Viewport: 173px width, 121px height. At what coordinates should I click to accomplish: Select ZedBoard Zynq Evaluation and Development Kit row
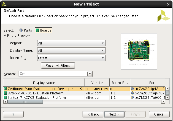coord(84,89)
